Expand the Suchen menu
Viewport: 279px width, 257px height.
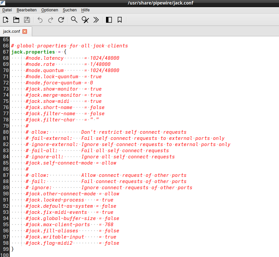pyautogui.click(x=70, y=10)
